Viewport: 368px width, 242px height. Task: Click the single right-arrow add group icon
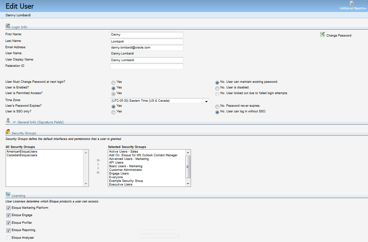click(98, 164)
